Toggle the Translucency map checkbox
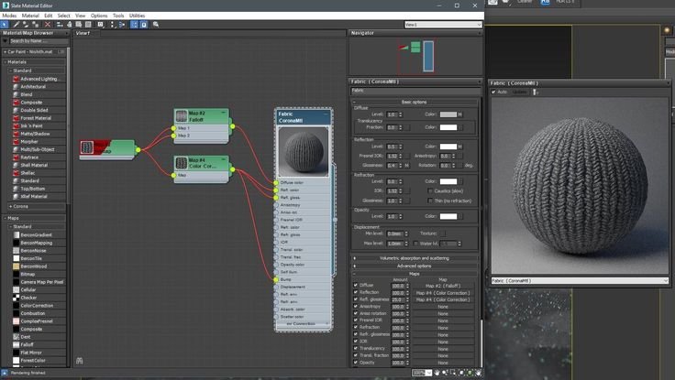This screenshot has width=675, height=380. (x=356, y=348)
